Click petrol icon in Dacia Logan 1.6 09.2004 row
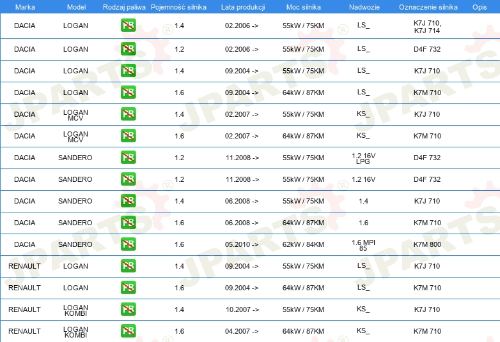 [x=128, y=93]
